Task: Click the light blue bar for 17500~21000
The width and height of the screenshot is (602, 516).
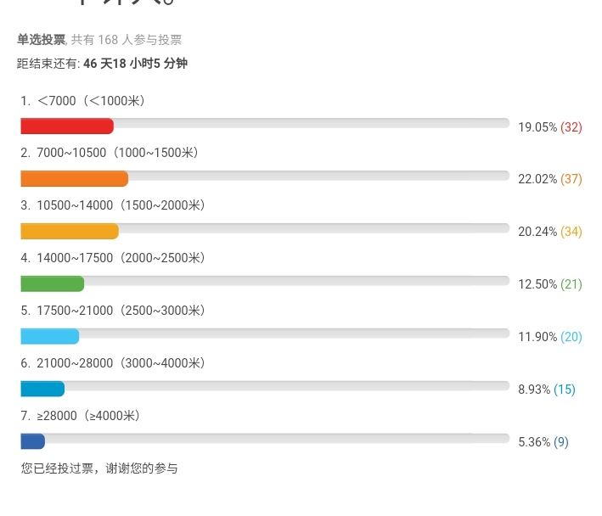Action: (49, 336)
